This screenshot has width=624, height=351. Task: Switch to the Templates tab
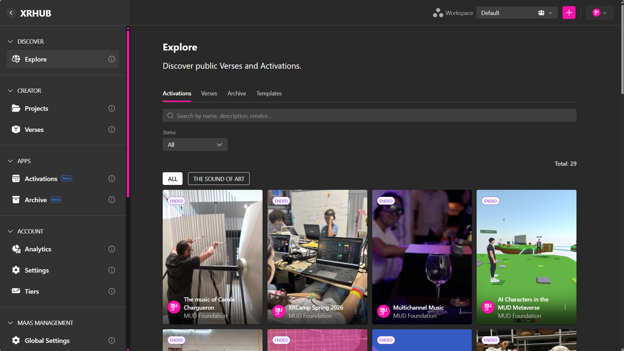(269, 93)
